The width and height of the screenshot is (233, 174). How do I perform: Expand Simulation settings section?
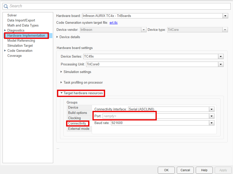click(x=61, y=72)
